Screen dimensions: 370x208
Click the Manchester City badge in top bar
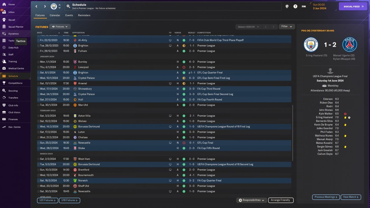point(54,6)
